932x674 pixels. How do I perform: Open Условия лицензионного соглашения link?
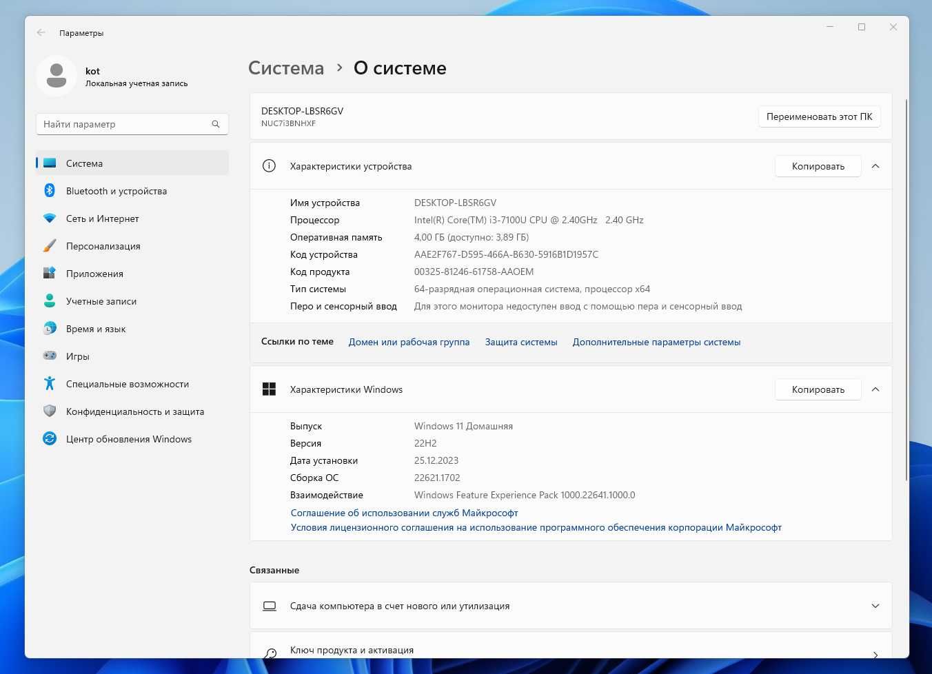pyautogui.click(x=536, y=527)
